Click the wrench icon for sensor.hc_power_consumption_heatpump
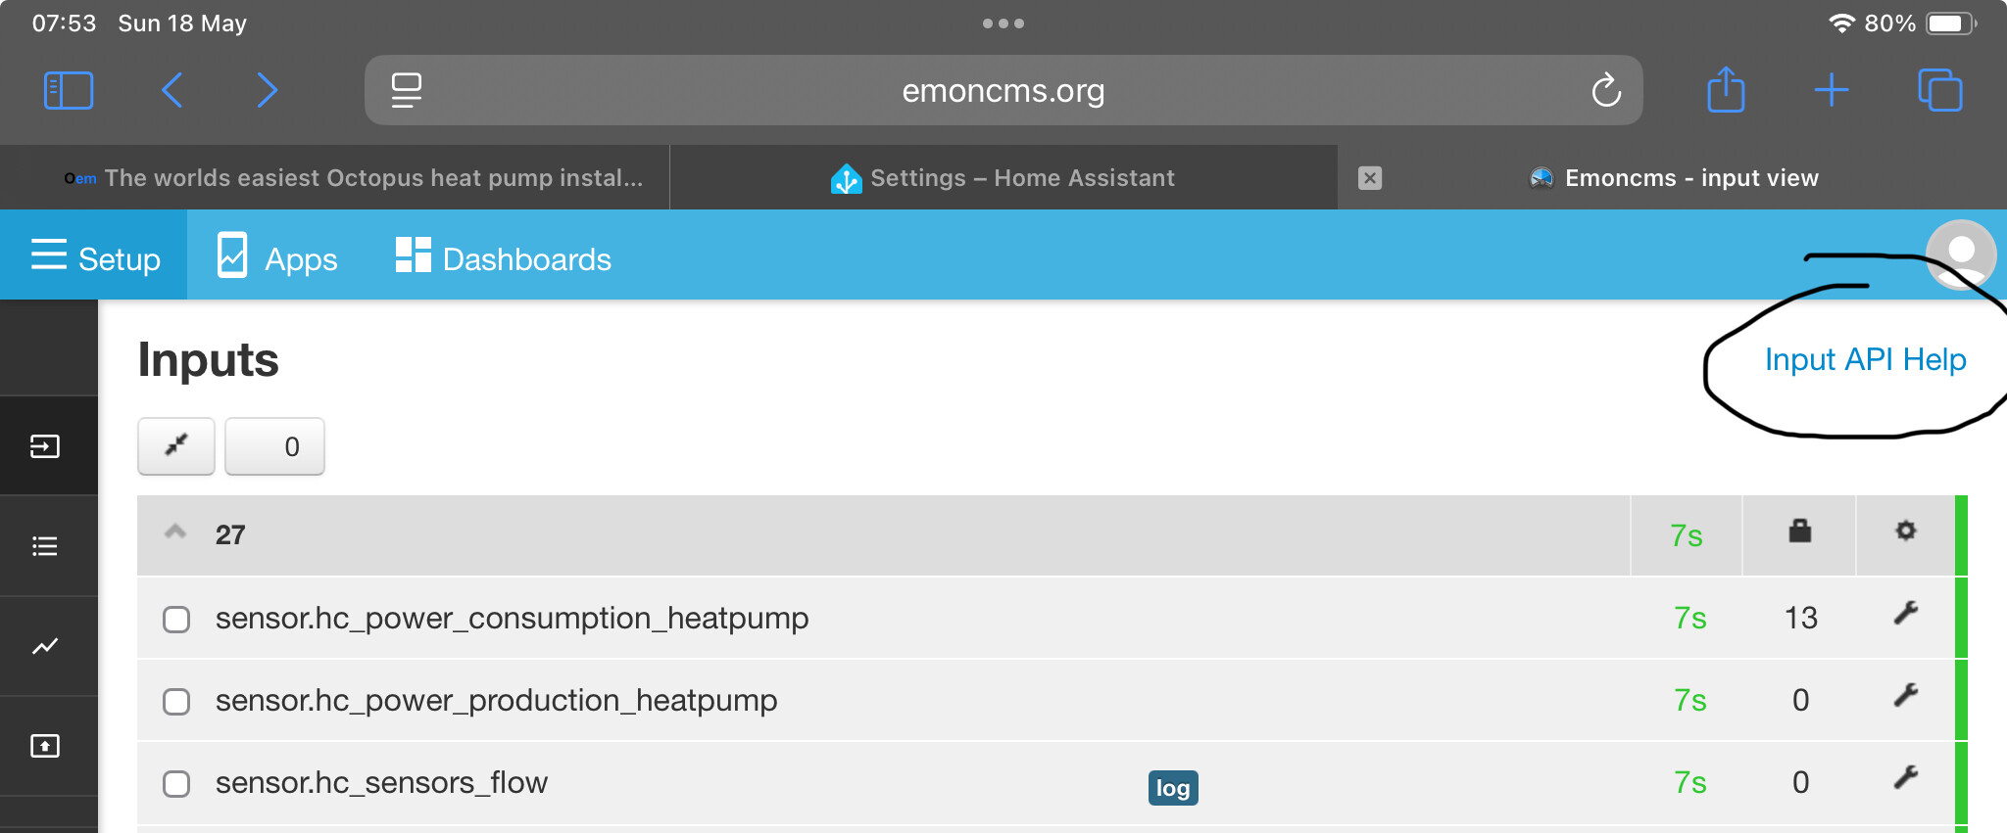Viewport: 2007px width, 833px height. 1905,614
